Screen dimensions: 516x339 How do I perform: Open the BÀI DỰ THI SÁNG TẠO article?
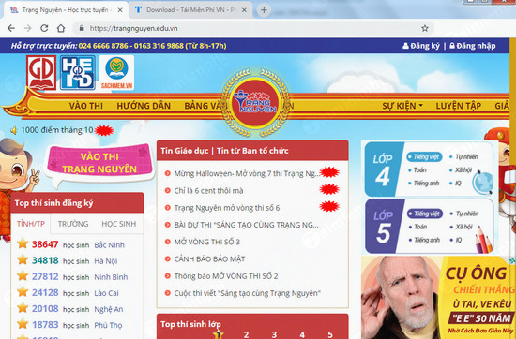pyautogui.click(x=246, y=225)
